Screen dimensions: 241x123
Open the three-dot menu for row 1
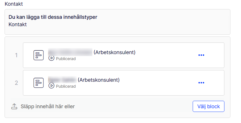tap(201, 55)
